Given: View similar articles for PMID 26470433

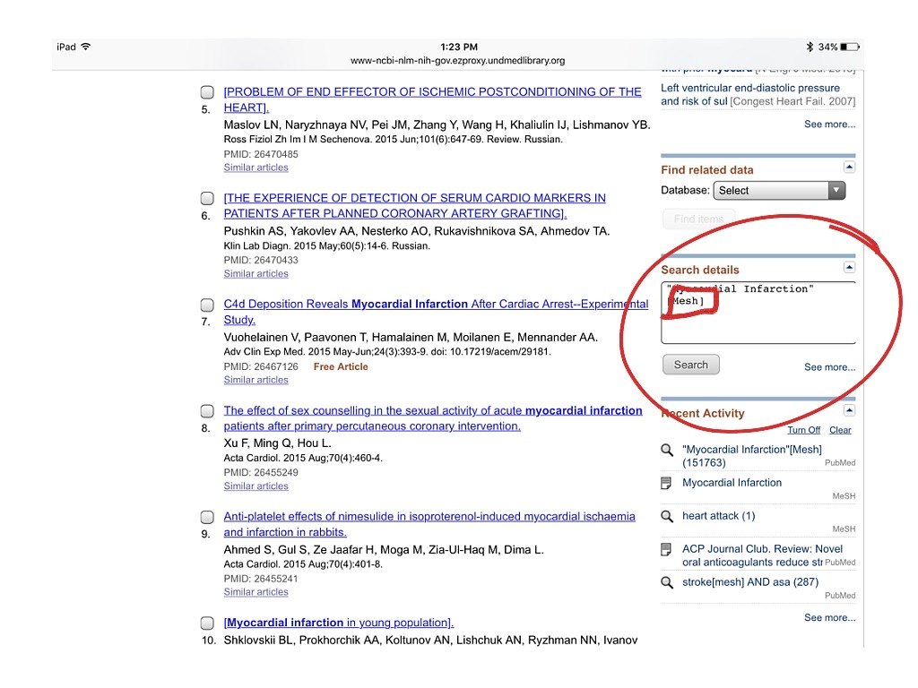Looking at the screenshot, I should (255, 273).
